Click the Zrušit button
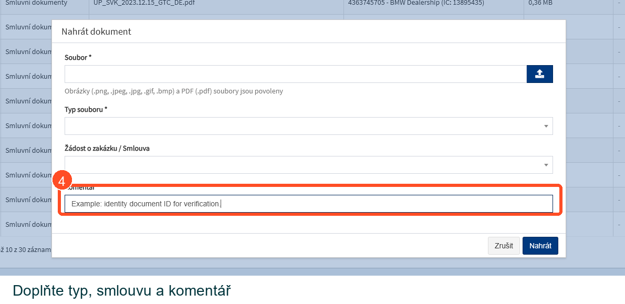 pos(504,246)
